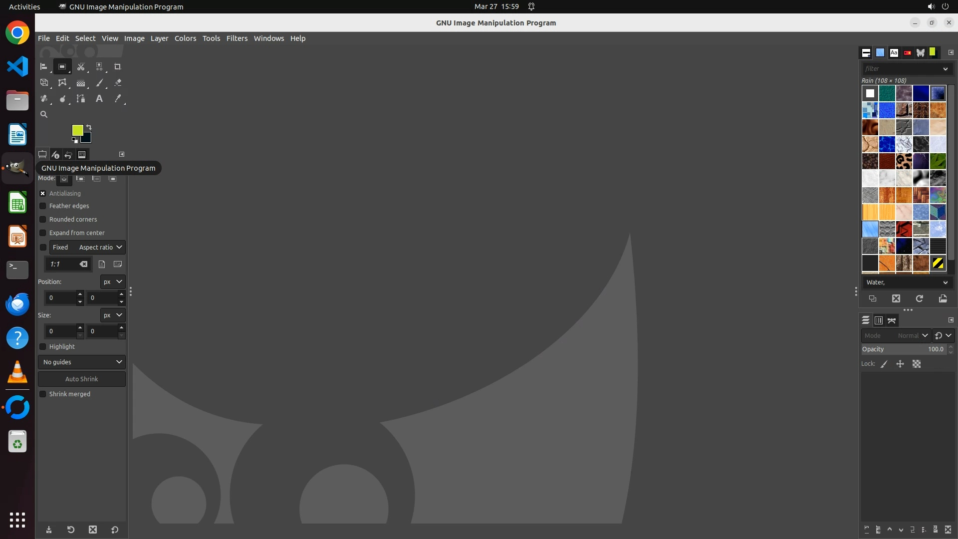
Task: Disable the Antialiasing checkbox
Action: 43,194
